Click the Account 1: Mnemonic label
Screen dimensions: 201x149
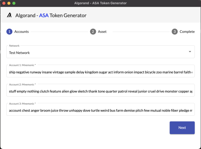click(x=22, y=65)
